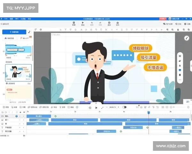Click the 新建 (New) icon in top toolbar
The image size is (192, 154).
tap(74, 23)
